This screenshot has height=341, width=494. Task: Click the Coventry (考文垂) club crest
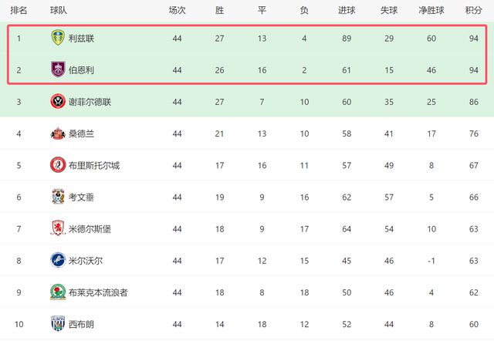pyautogui.click(x=57, y=197)
